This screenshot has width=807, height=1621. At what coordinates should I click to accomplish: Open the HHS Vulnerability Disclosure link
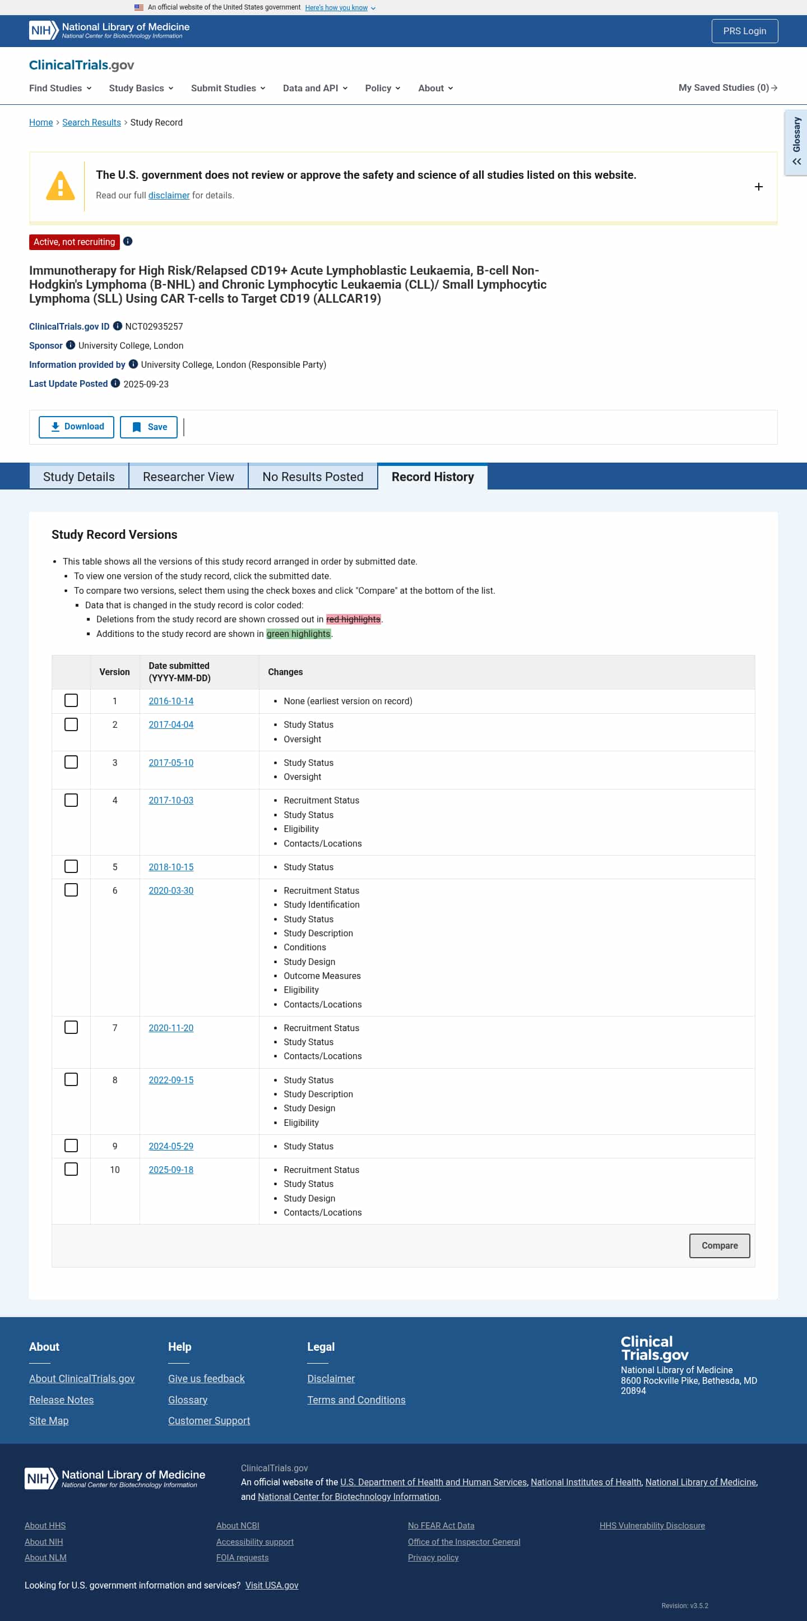point(652,1525)
